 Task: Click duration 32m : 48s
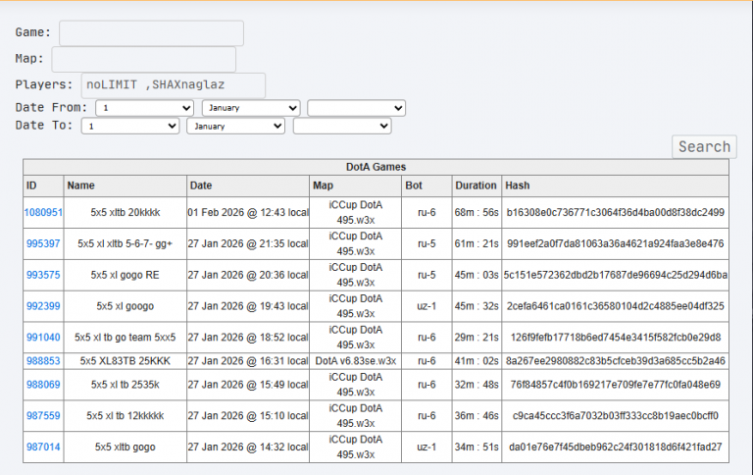coord(477,385)
